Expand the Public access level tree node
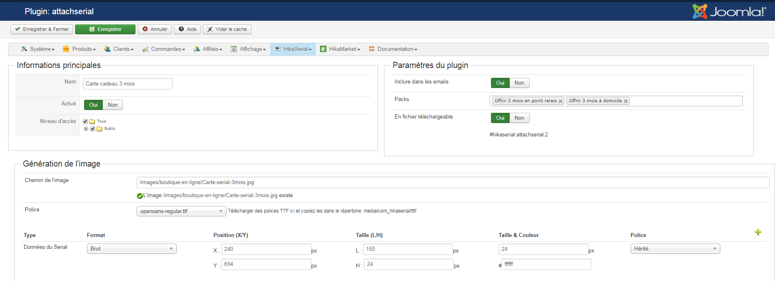This screenshot has width=775, height=281. click(86, 129)
